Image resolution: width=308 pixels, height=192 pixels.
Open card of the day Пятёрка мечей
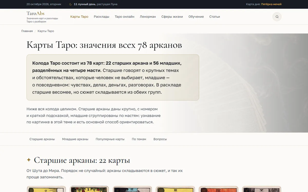pos(271,4)
